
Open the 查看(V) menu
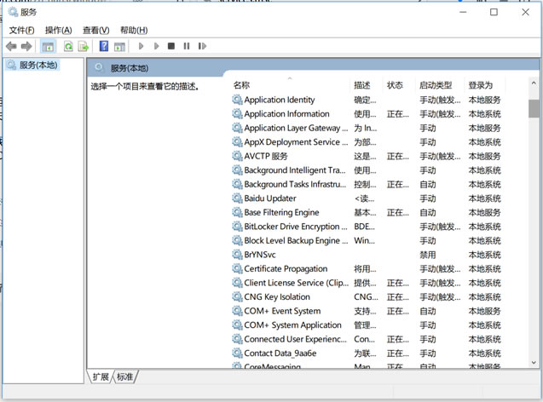pyautogui.click(x=96, y=31)
